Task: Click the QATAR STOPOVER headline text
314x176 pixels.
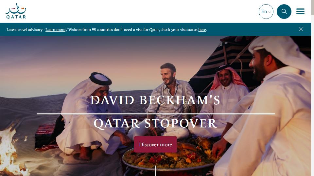Action: tap(155, 123)
